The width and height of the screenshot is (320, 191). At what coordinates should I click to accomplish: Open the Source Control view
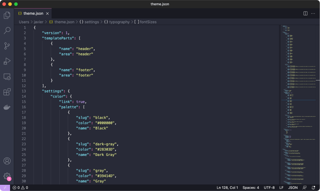click(7, 46)
